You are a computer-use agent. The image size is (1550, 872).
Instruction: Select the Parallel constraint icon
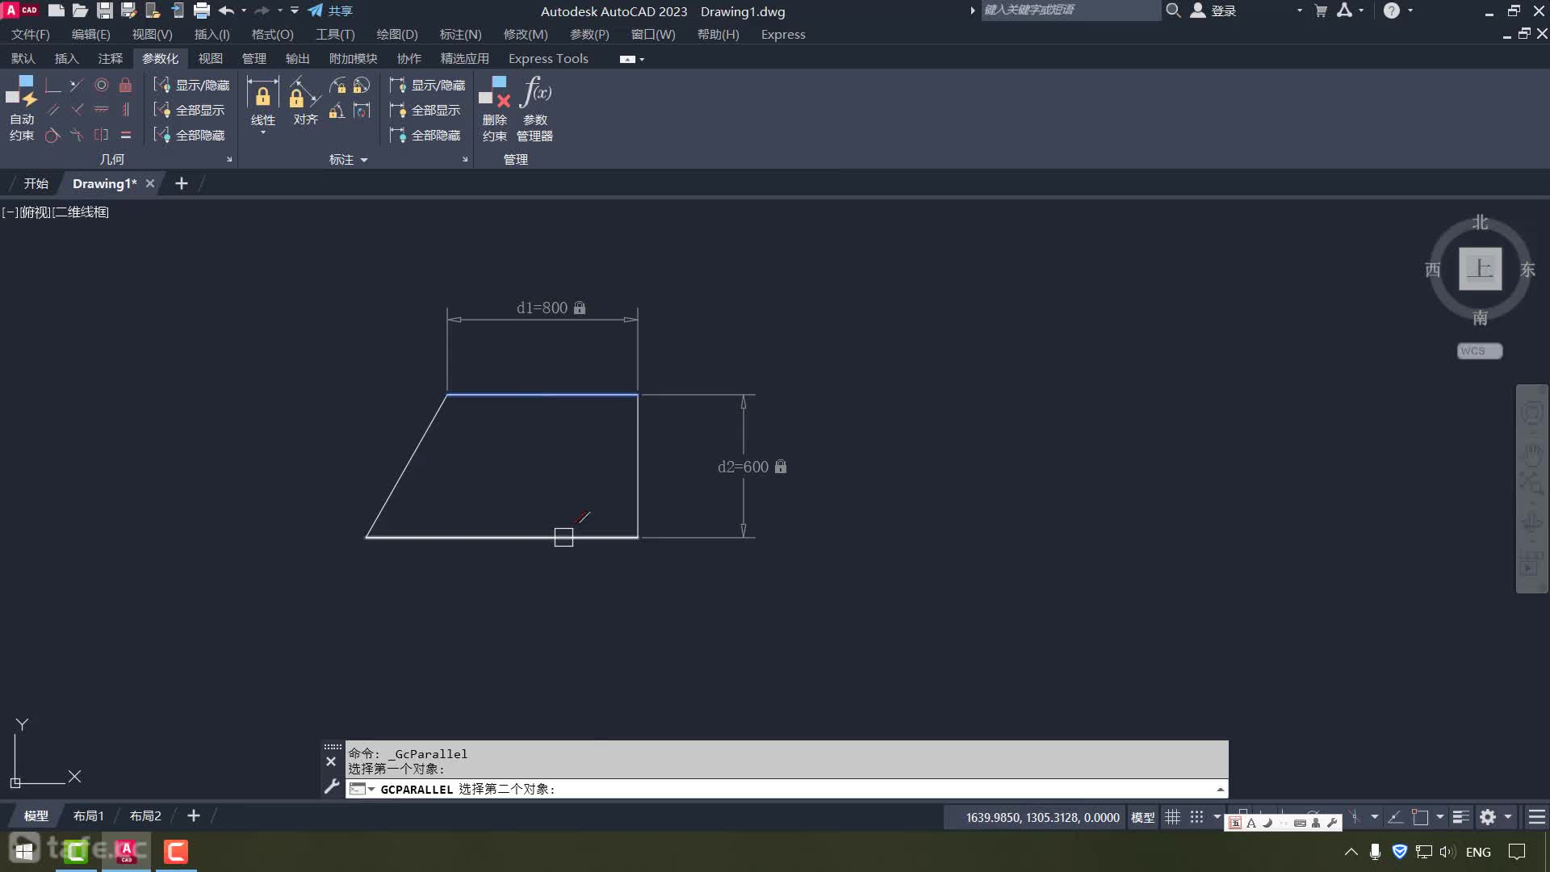(52, 110)
